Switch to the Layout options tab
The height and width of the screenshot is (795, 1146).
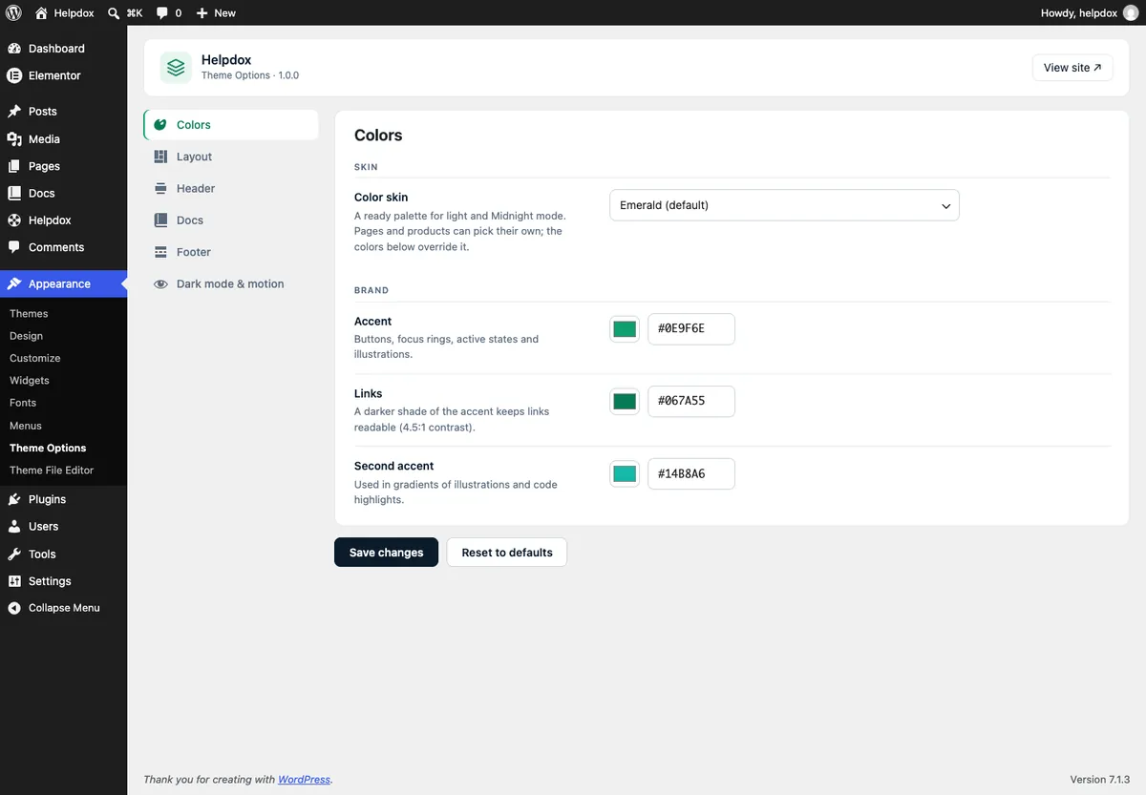click(x=231, y=157)
